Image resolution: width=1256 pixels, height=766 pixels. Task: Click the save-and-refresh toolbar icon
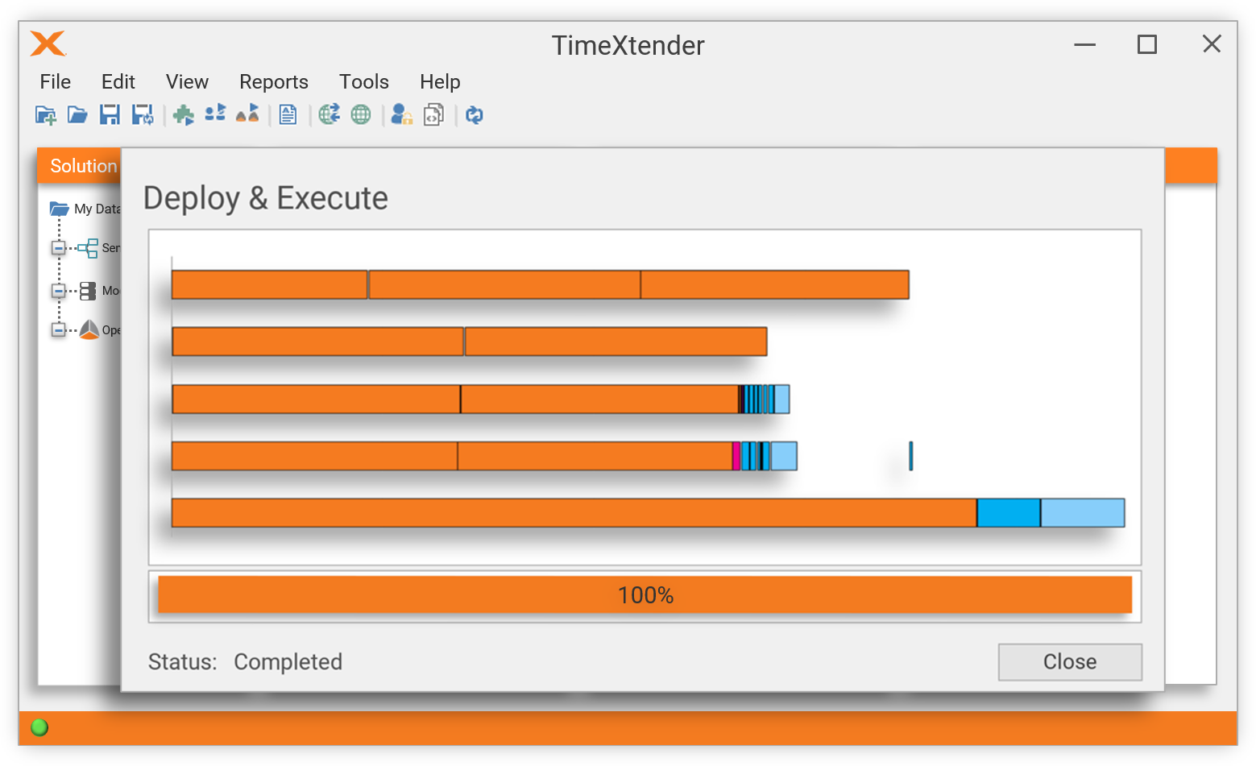(x=143, y=114)
